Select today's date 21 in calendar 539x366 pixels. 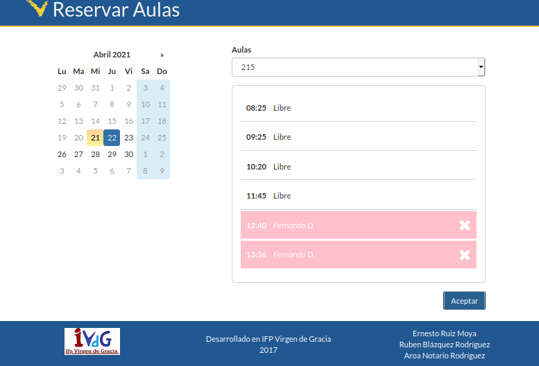tap(95, 138)
